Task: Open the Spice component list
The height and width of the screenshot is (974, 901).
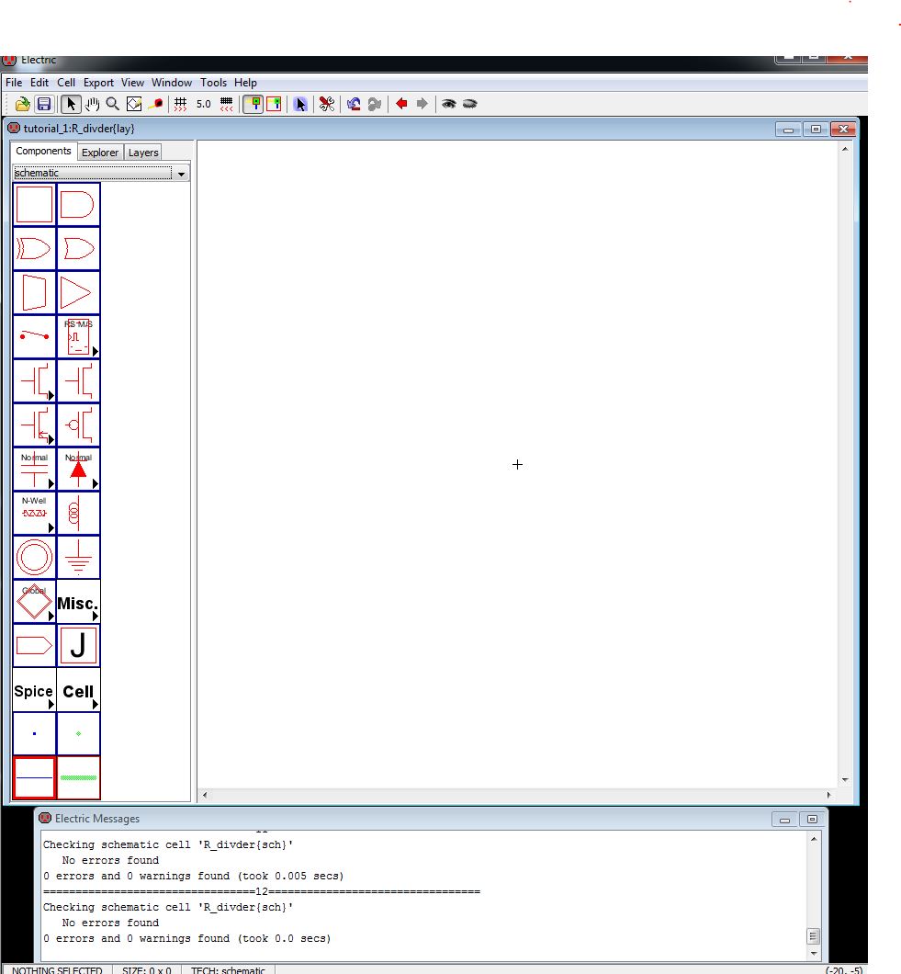Action: (34, 689)
